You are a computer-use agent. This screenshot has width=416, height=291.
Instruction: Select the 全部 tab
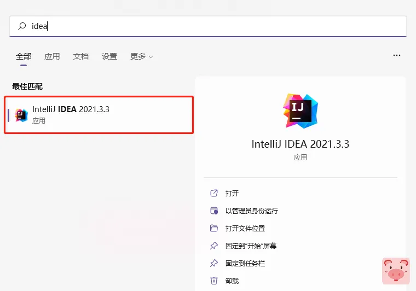pos(24,56)
